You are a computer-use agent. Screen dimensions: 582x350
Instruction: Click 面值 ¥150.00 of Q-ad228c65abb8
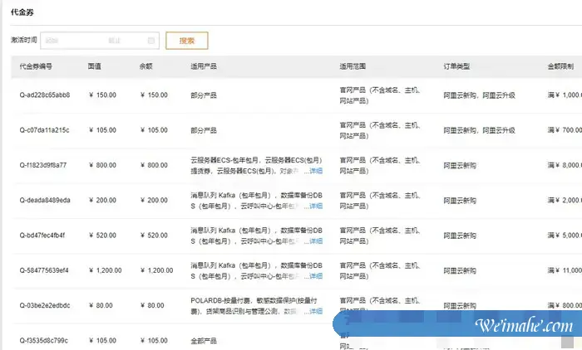coord(102,95)
